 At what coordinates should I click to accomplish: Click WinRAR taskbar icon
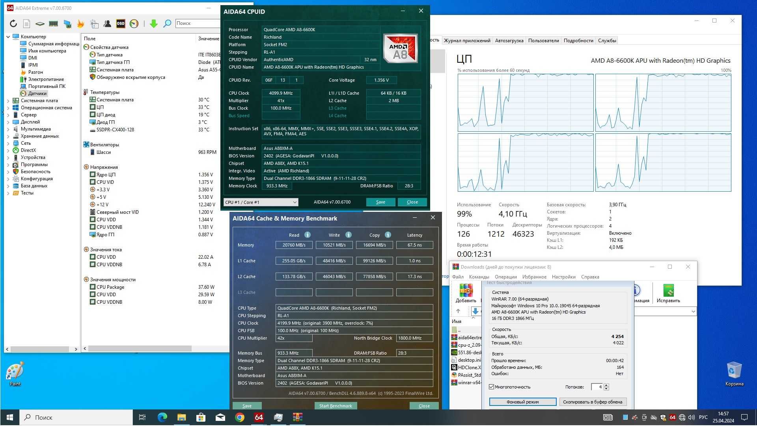[x=298, y=417]
